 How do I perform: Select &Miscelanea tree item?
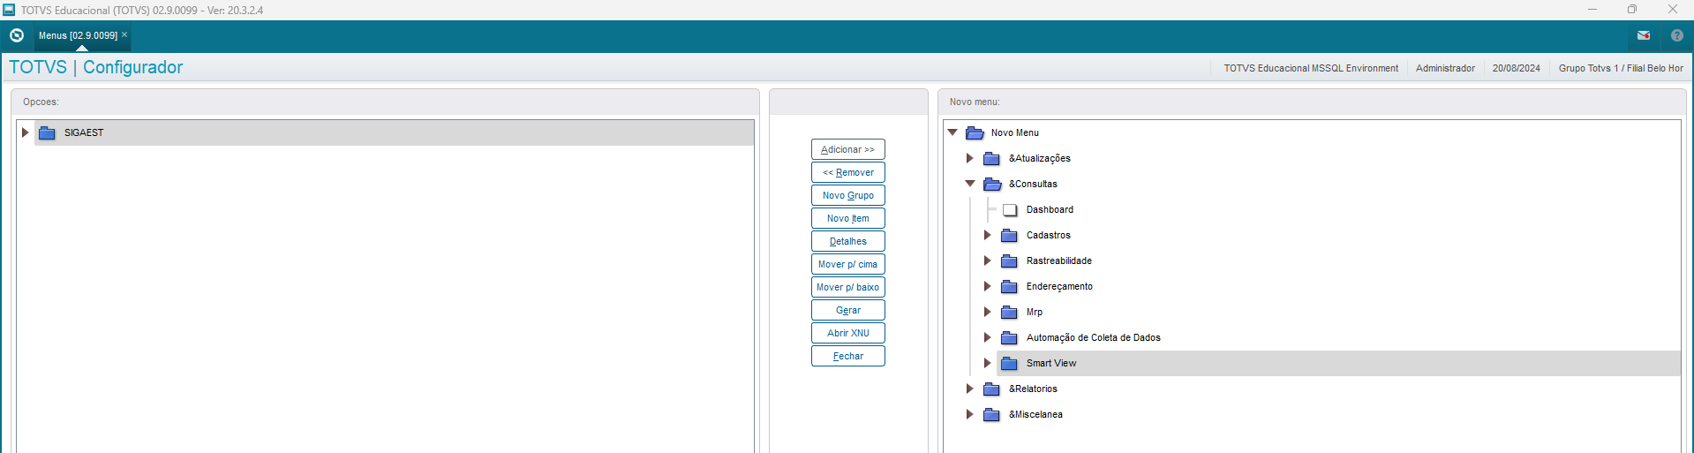tap(1035, 414)
